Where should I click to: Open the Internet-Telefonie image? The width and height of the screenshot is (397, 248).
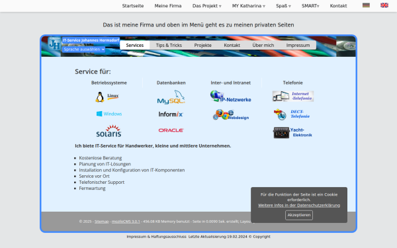[293, 96]
